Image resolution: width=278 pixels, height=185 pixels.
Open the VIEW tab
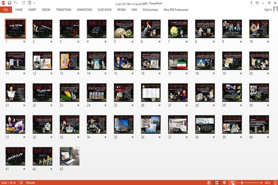[x=134, y=10]
